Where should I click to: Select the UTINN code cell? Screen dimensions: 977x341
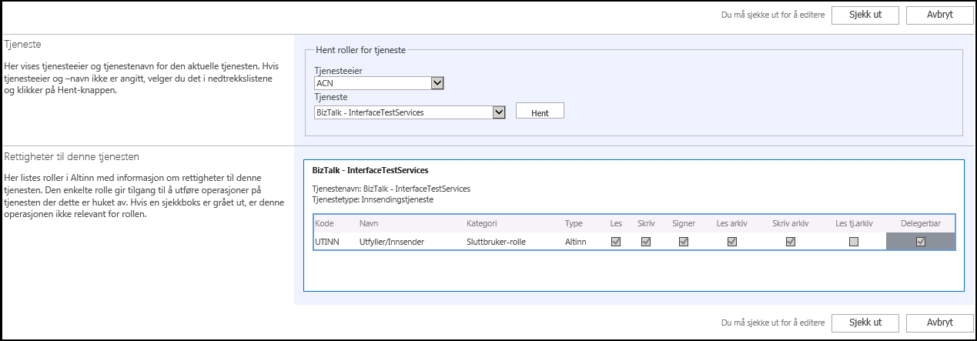tap(326, 242)
